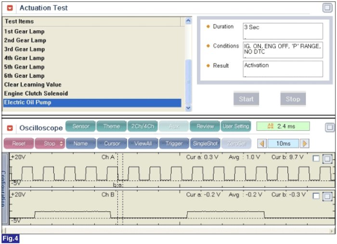The width and height of the screenshot is (337, 244).
Task: Collapse the Actuation Test panel arrow icon
Action: pos(9,8)
